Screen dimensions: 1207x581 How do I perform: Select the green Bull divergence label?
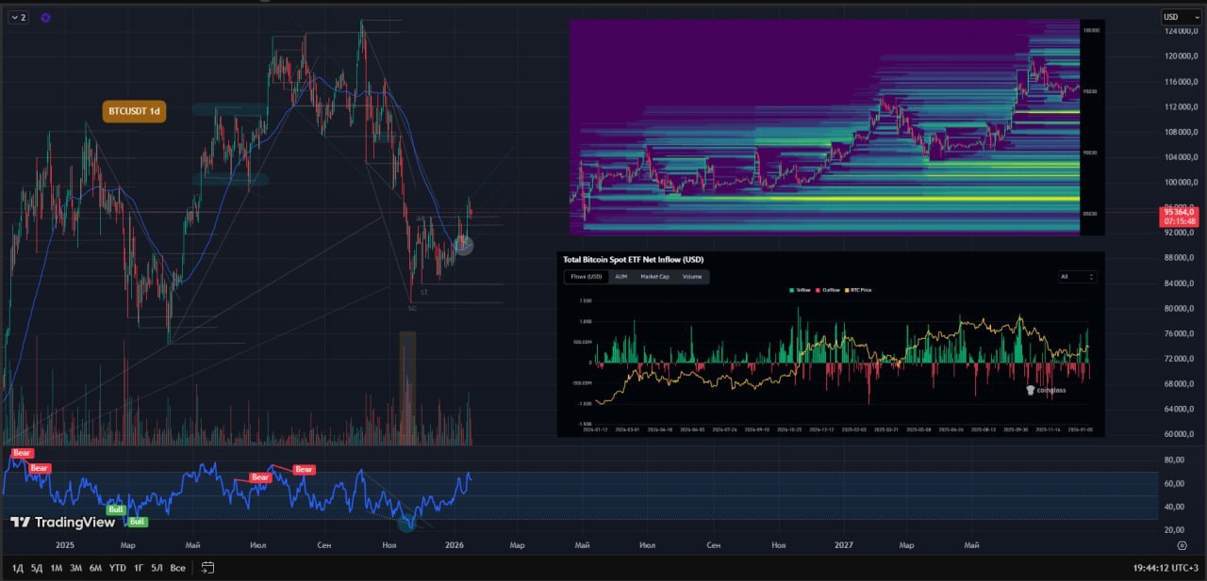[116, 509]
